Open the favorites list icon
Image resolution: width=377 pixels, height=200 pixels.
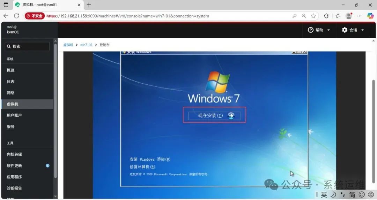pos(338,16)
